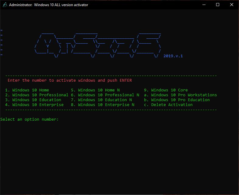Click the red 'Enter the number to activate windows' line
The image size is (239, 195).
pos(70,80)
